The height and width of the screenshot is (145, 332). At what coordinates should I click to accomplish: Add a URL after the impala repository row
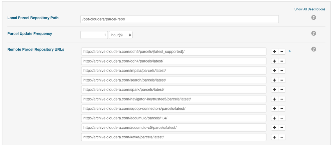[275, 71]
